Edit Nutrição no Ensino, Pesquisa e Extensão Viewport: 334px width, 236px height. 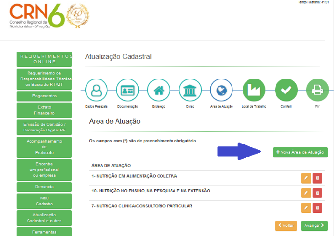[306, 193]
